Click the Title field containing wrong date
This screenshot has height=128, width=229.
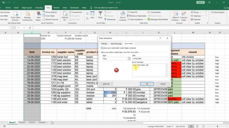coord(150,58)
